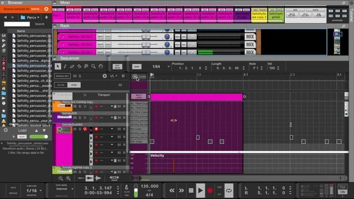This screenshot has width=354, height=199.
Task: Open the Aliens Are Coming copy lane dropdown
Action: click(x=112, y=106)
